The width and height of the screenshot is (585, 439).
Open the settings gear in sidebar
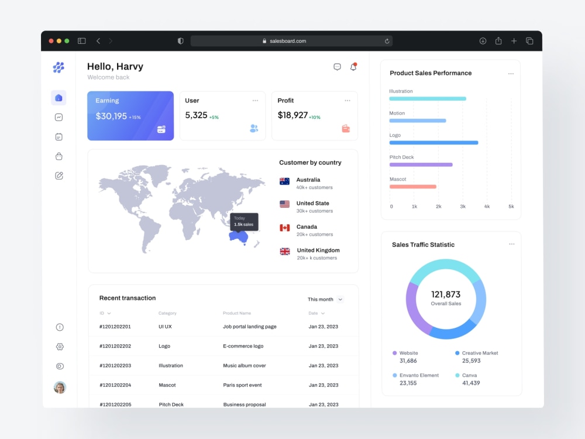pos(60,347)
